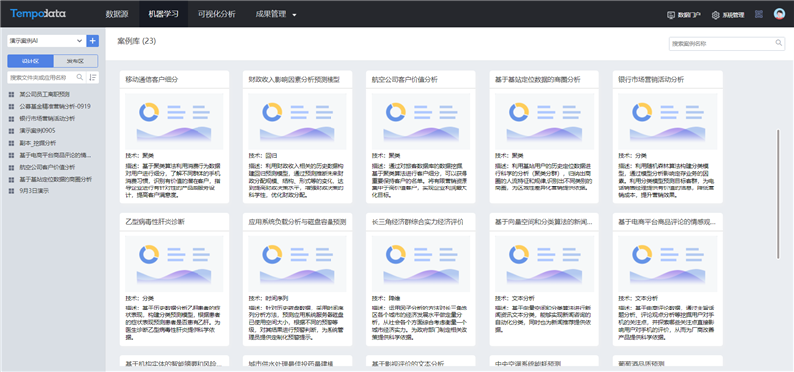
Task: Click grid icon beside sidebar 航空公司客户价值分析
Action: pyautogui.click(x=11, y=167)
